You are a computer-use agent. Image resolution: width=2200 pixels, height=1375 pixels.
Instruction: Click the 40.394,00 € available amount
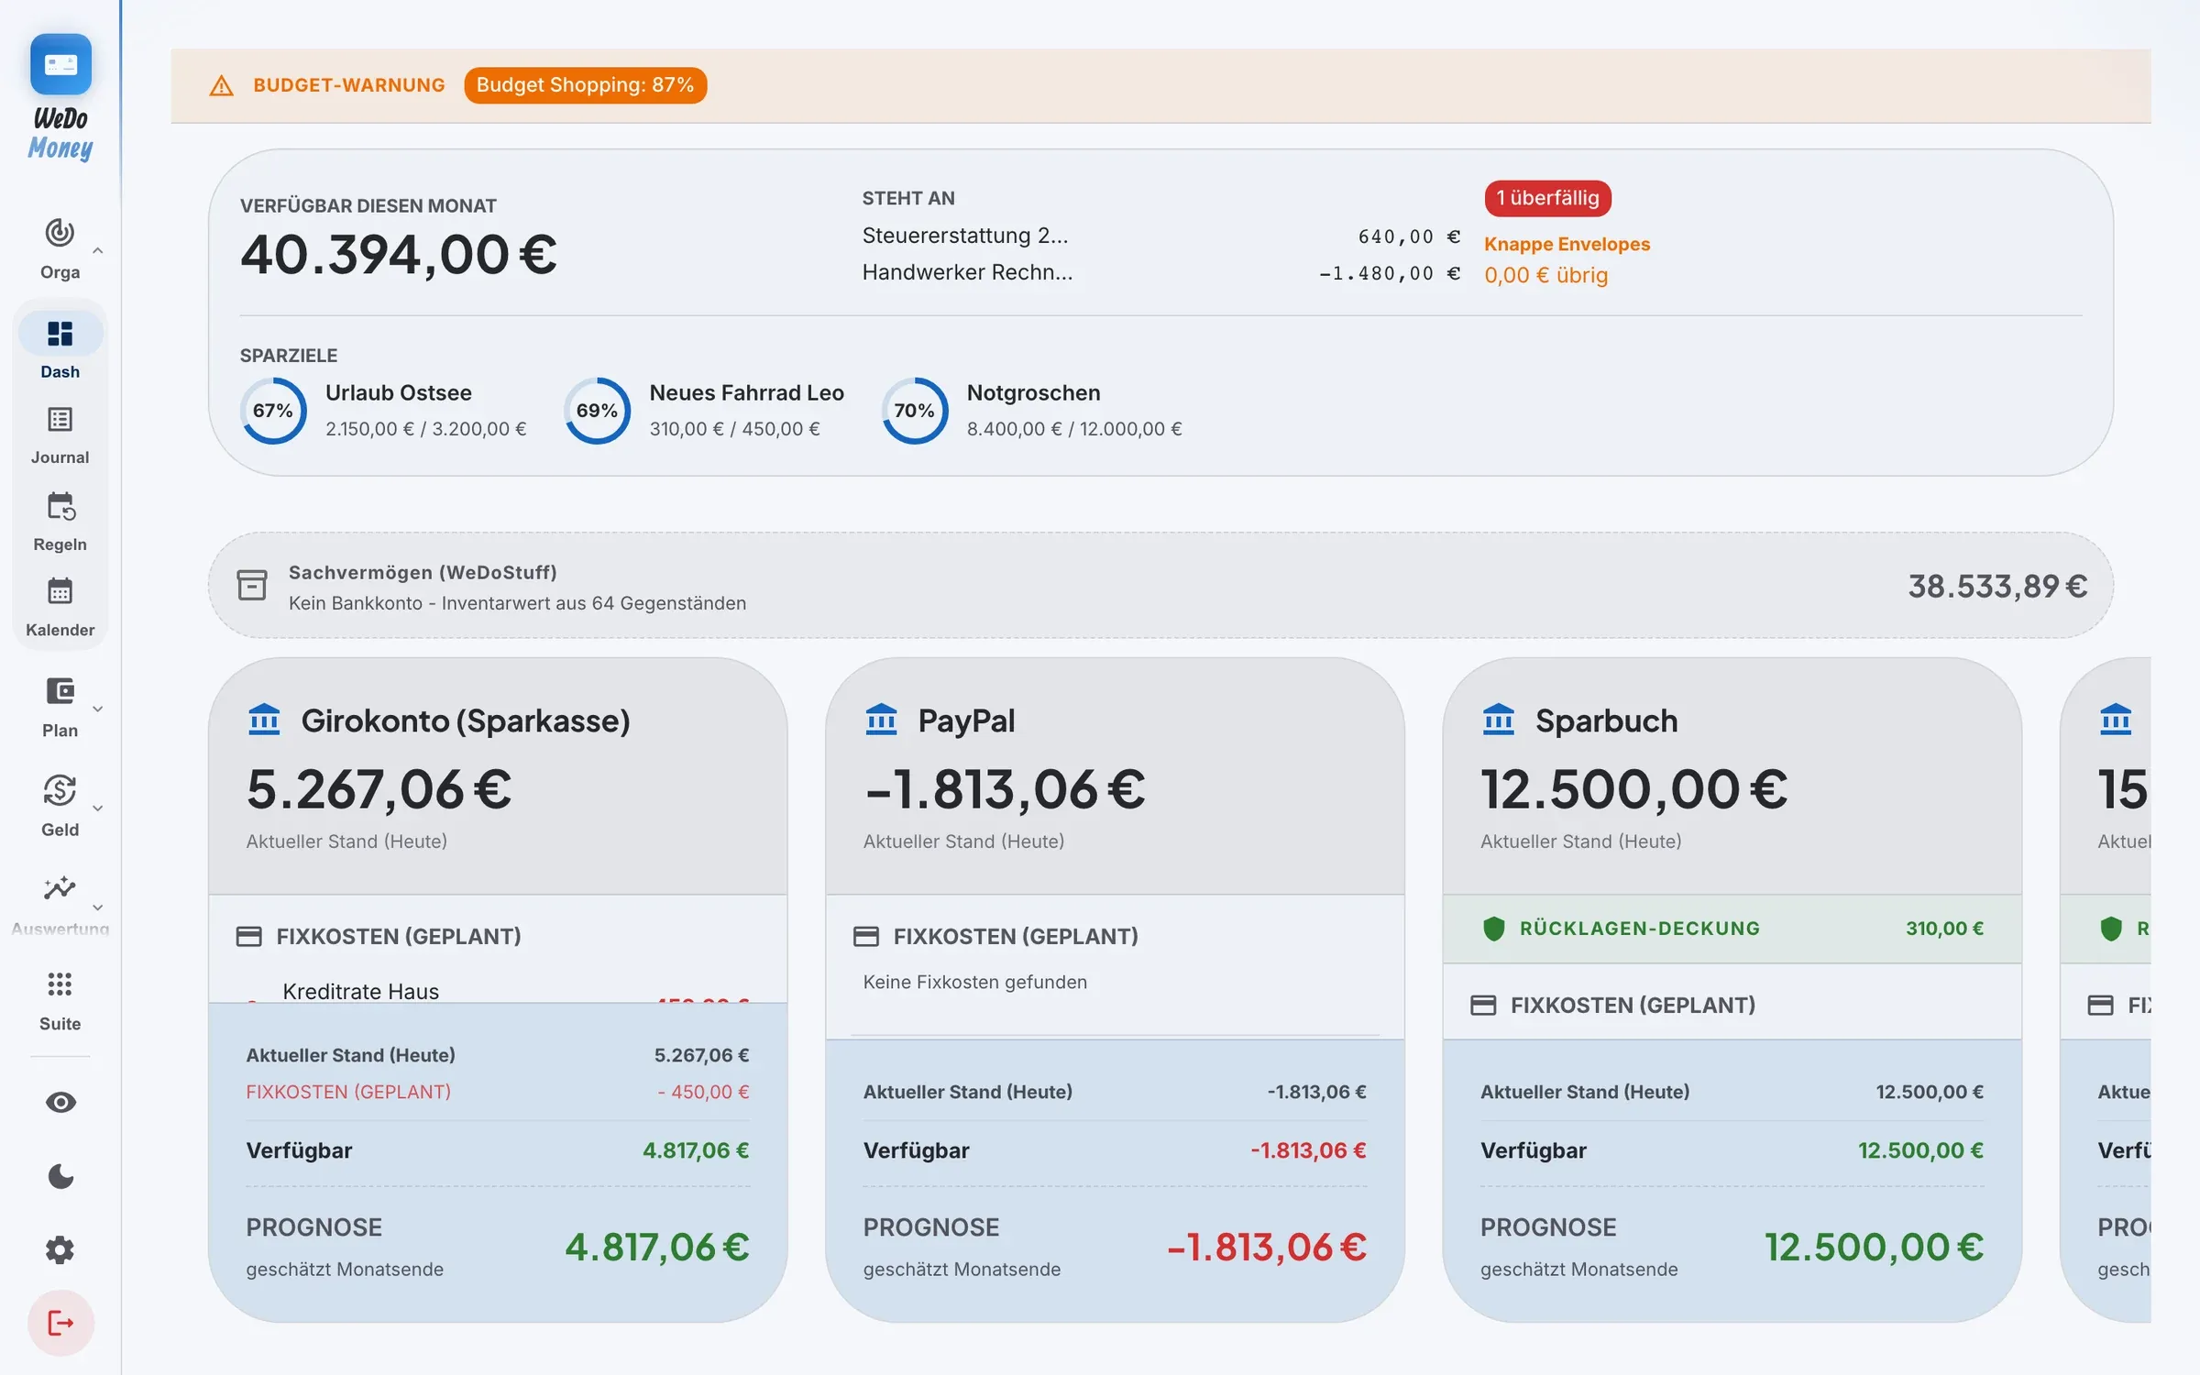(x=399, y=255)
